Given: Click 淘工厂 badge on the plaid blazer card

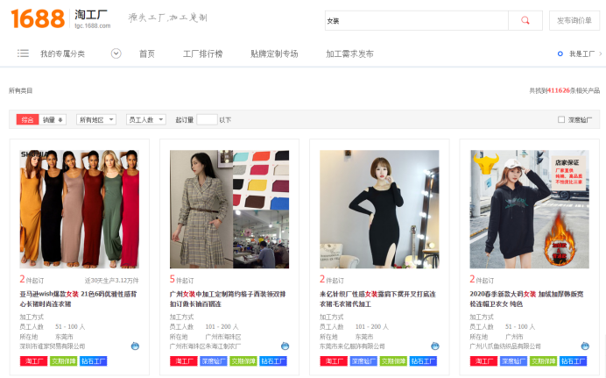Looking at the screenshot, I should (184, 361).
